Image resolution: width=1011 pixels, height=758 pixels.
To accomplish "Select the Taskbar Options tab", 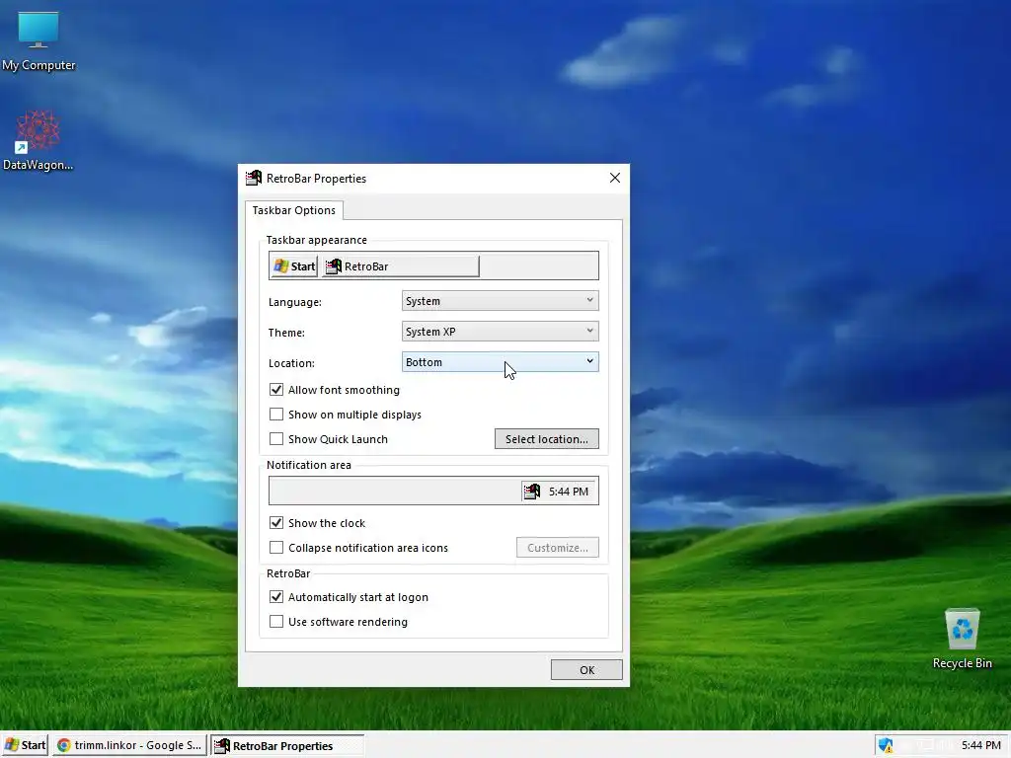I will (294, 210).
